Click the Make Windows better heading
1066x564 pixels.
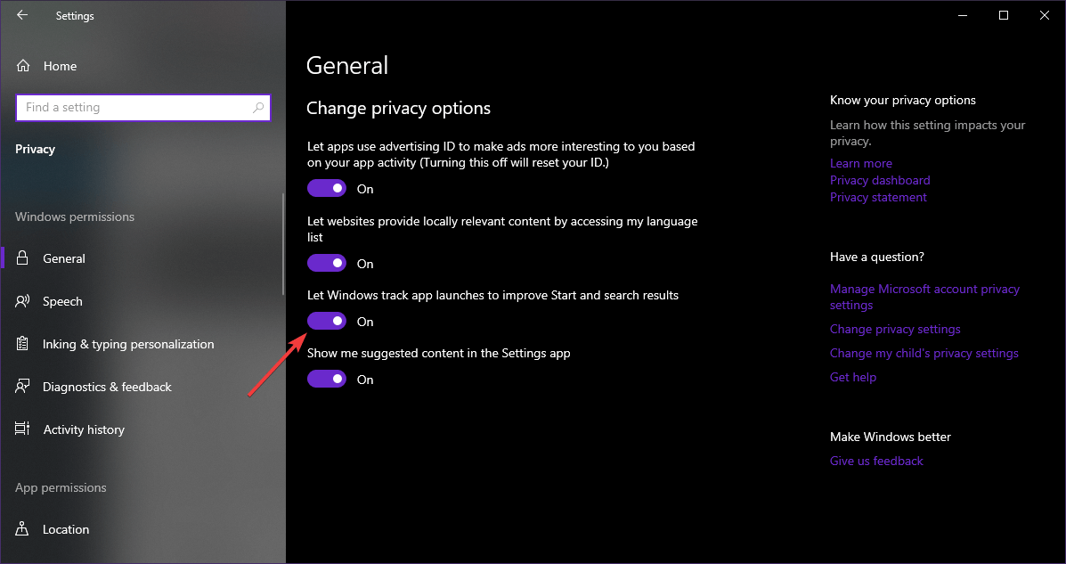890,437
